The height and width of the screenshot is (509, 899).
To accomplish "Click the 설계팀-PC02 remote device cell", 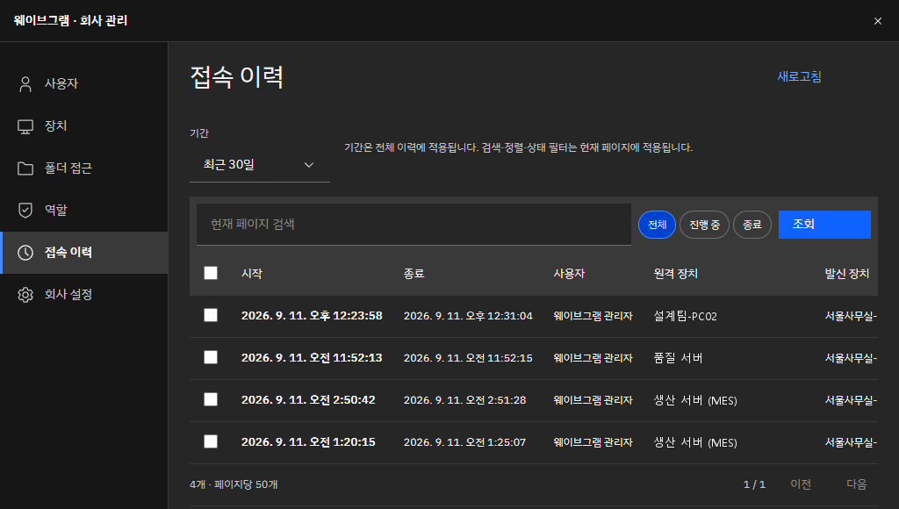I will [x=685, y=316].
